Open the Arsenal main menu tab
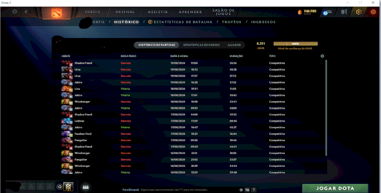This screenshot has height=193, width=381. click(125, 12)
